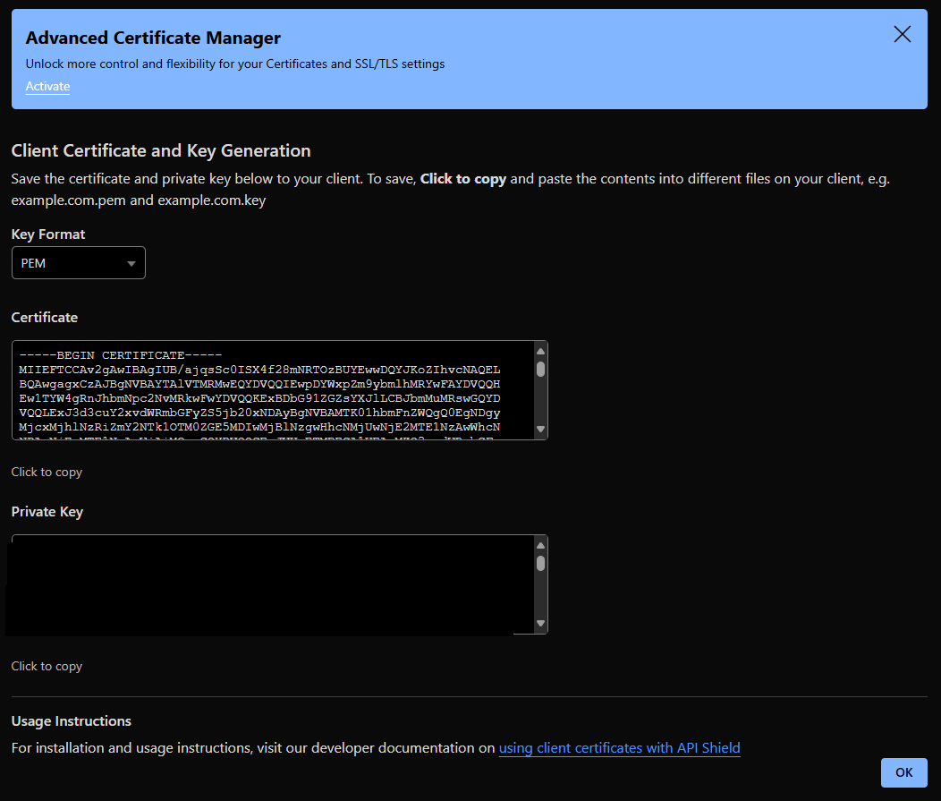
Task: Click the Client Certificate and Key Generation heading
Action: pos(161,150)
